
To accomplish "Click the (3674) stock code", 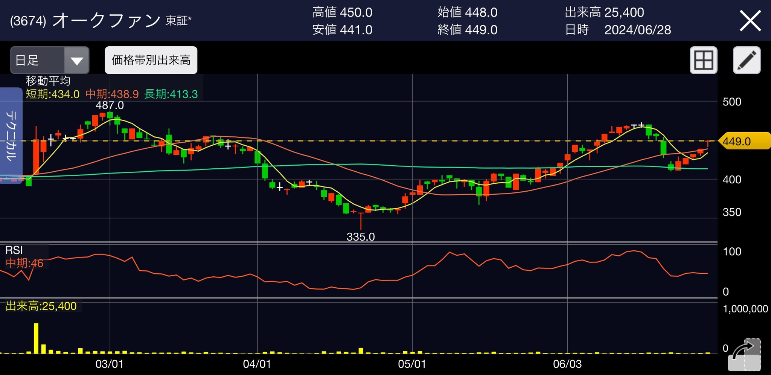I will click(x=28, y=21).
